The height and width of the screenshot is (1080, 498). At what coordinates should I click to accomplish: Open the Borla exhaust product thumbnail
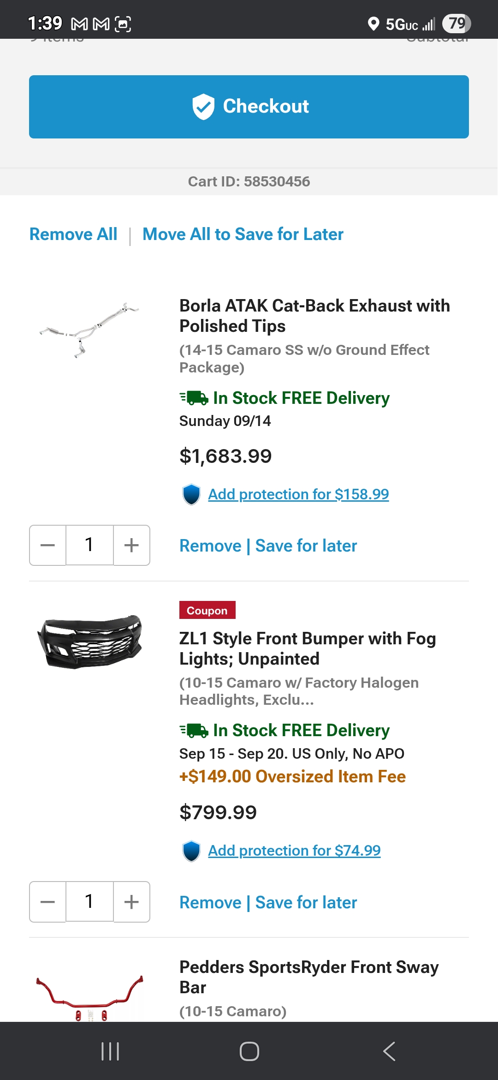click(x=89, y=330)
